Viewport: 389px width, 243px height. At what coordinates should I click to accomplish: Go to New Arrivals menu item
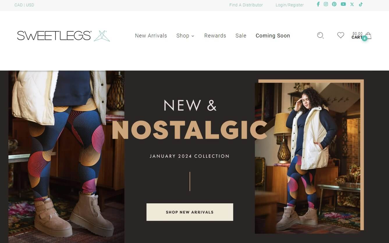(x=151, y=36)
